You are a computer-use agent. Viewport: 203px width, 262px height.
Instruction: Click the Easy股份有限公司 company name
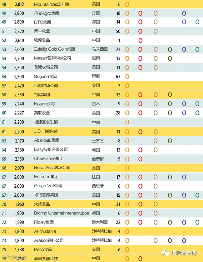51,149
